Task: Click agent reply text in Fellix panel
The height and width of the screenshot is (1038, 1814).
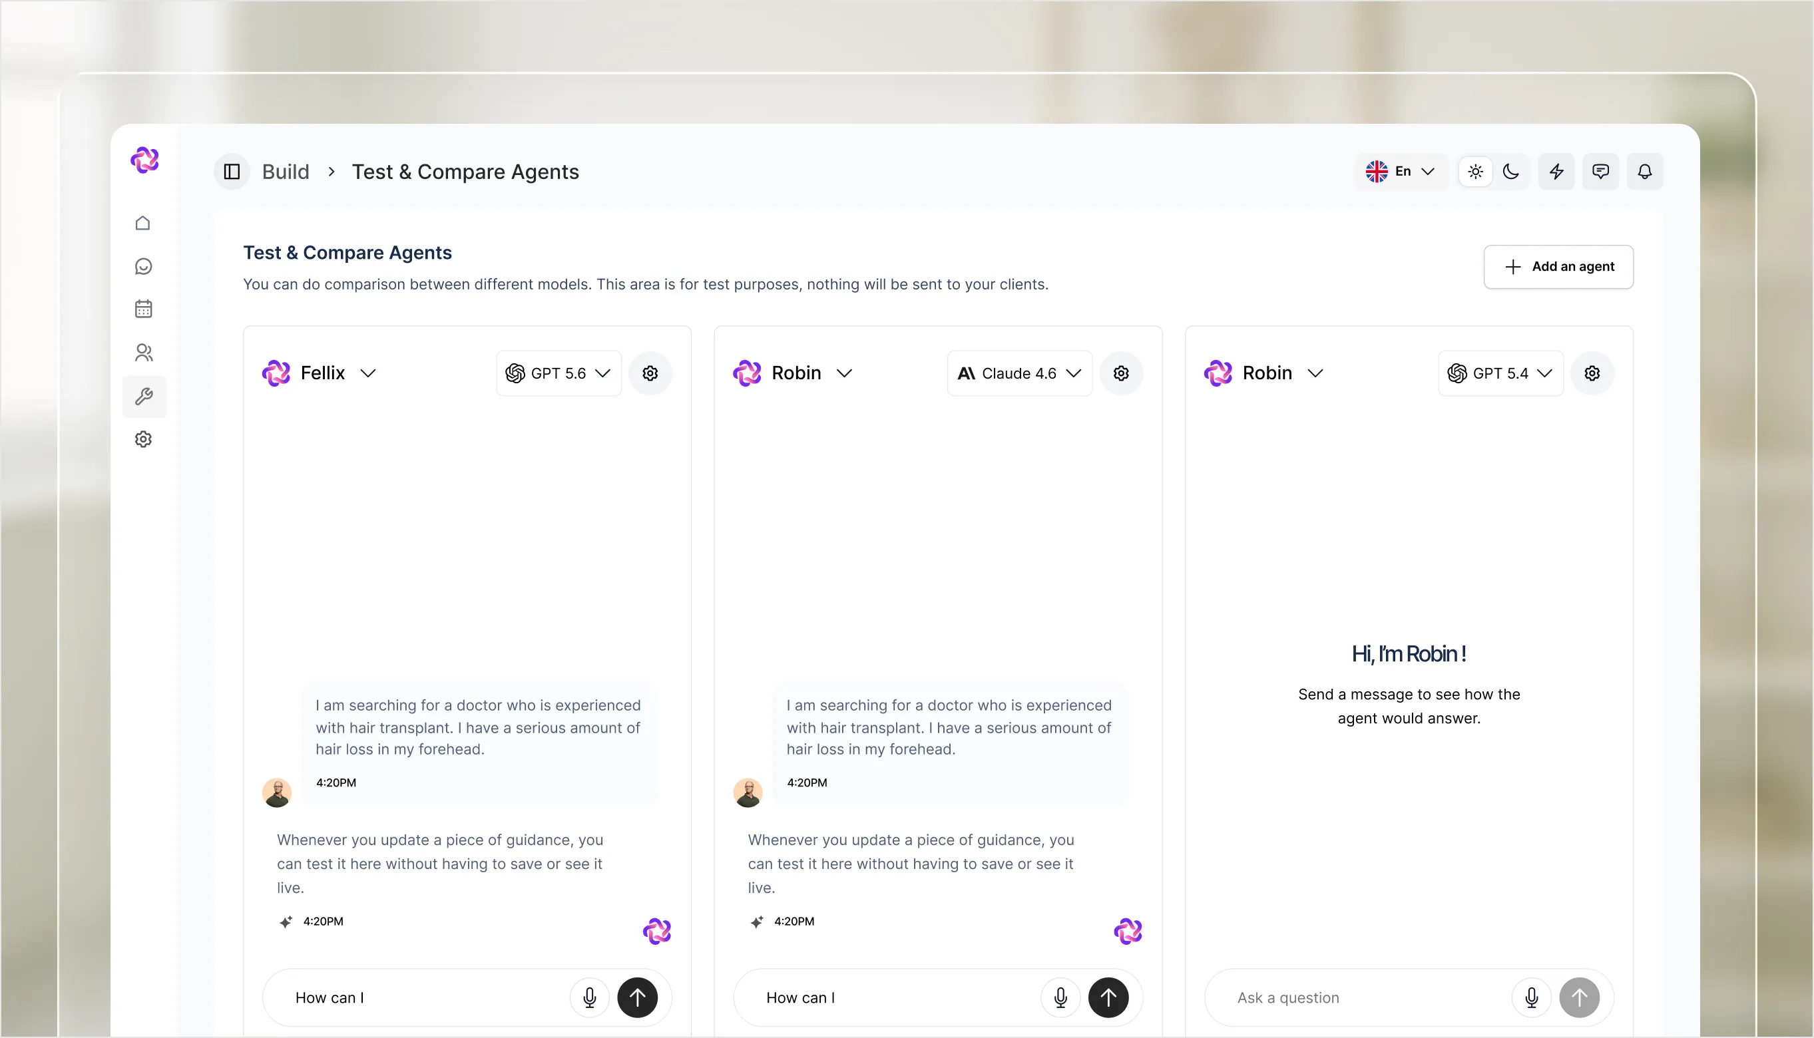Action: coord(441,864)
